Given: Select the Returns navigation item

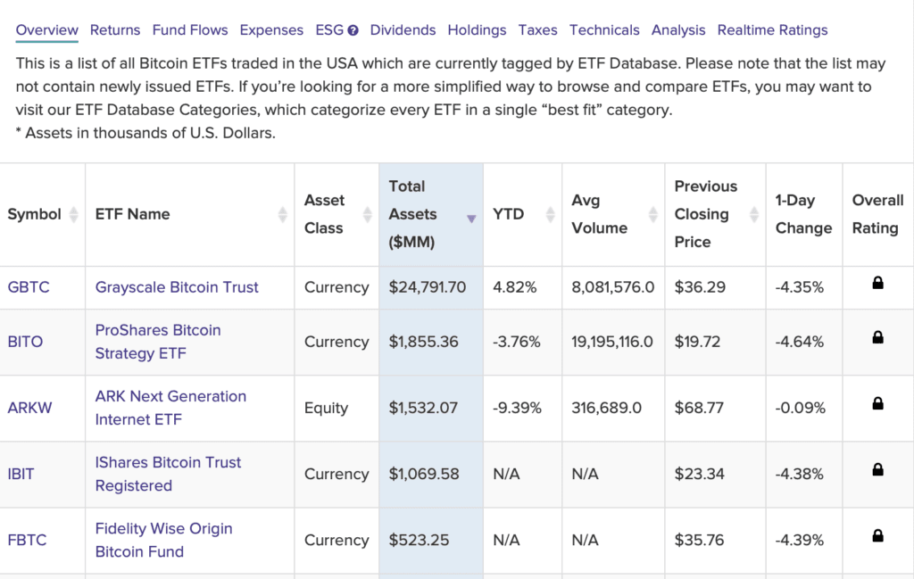Looking at the screenshot, I should [x=115, y=29].
